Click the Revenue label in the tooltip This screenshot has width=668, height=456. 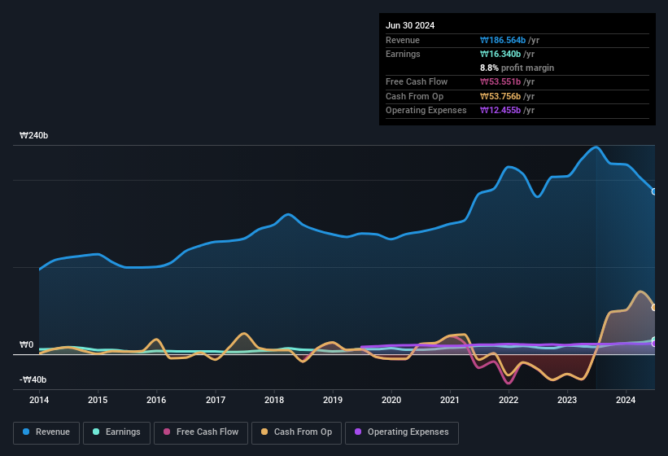(x=403, y=40)
